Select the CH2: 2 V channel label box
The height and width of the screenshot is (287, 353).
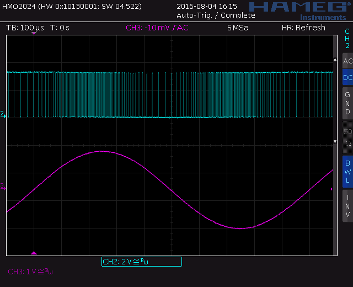point(142,262)
